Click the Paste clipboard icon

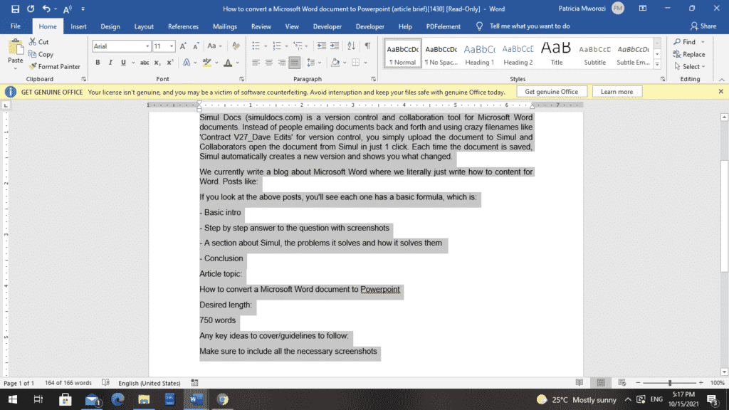tap(16, 48)
